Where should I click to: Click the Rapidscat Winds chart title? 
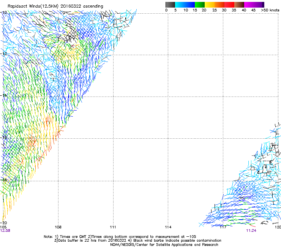(55, 6)
